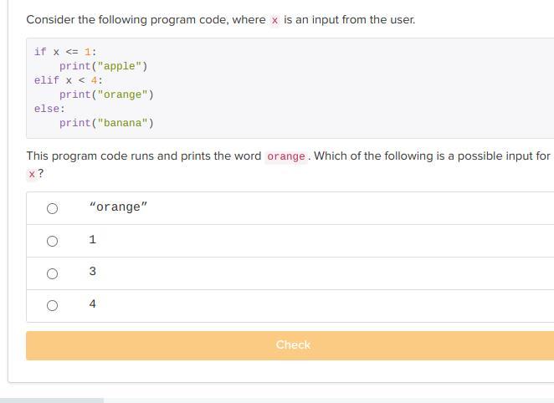Screen dimensions: 554x403
Task: Click the answer option text 3
Action: [92, 272]
